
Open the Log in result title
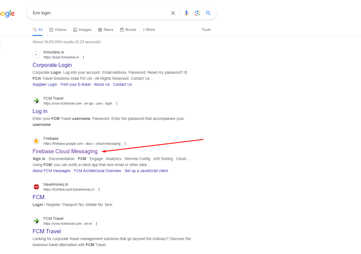click(x=40, y=111)
